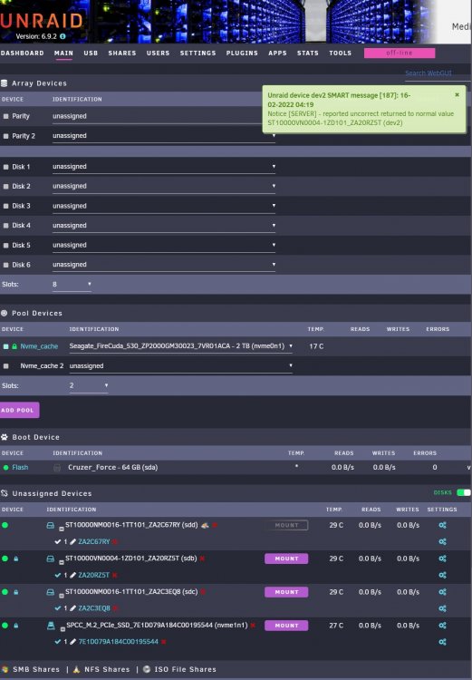
Task: Click the red X beside ZA20RZ5T partition
Action: (115, 575)
